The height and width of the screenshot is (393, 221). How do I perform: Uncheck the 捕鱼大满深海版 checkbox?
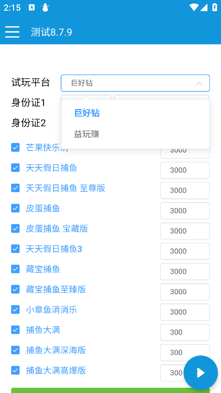point(15,350)
